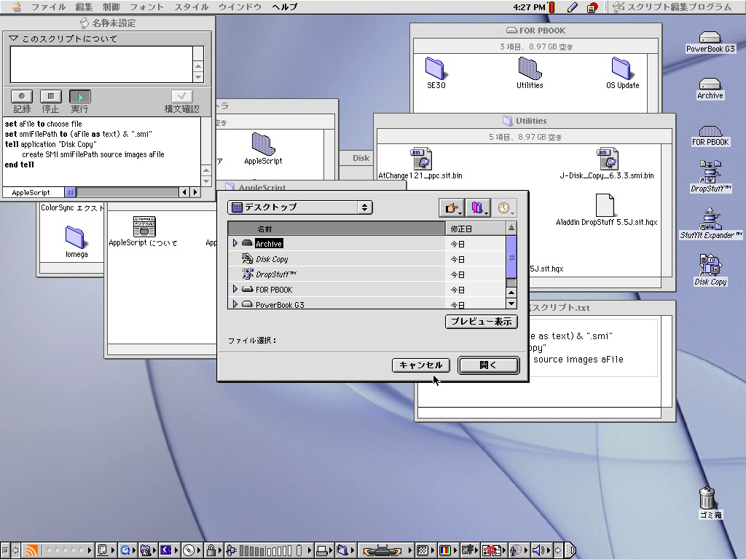
Task: Open the ウインドウ menu
Action: pos(240,7)
